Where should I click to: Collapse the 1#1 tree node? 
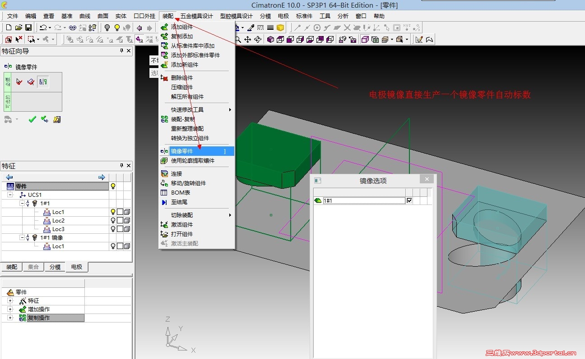tap(22, 203)
